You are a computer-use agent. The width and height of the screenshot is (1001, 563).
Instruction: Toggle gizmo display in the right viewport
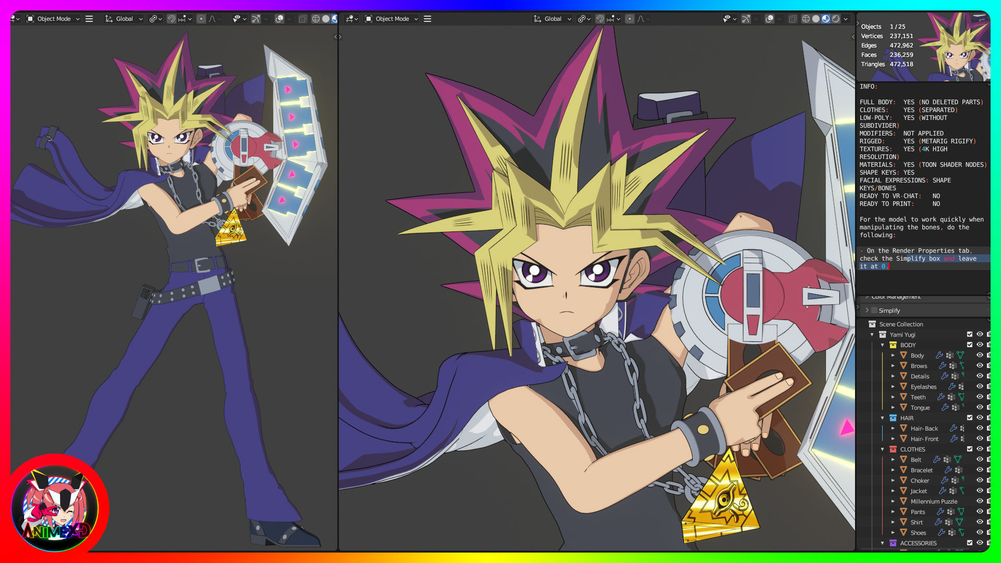tap(746, 19)
